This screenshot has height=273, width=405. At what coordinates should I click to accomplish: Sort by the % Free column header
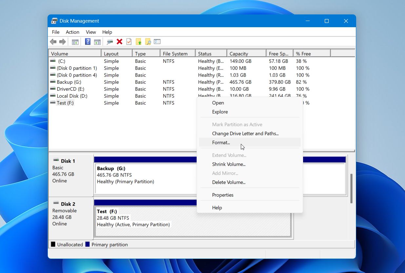312,53
